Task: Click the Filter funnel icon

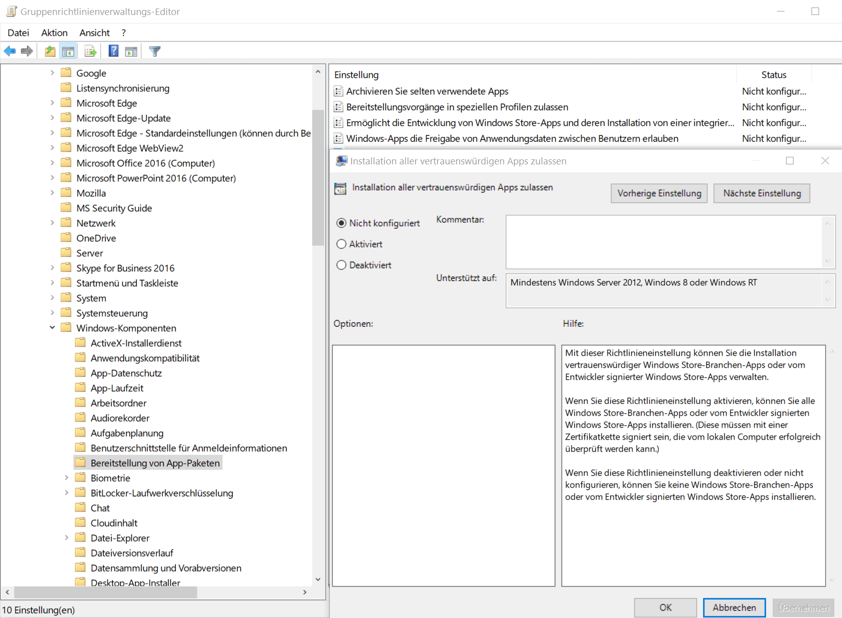Action: 155,51
